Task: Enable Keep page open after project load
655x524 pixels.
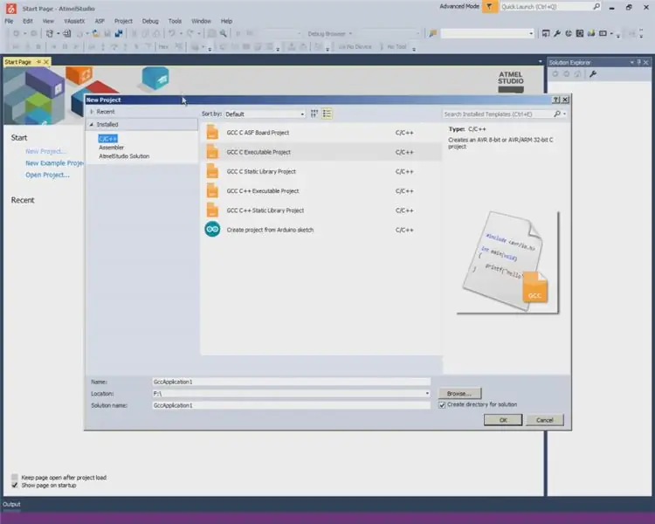Action: click(x=15, y=477)
